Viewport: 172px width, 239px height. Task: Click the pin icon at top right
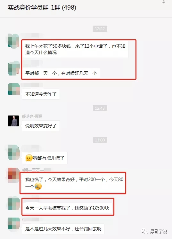[x=164, y=2]
